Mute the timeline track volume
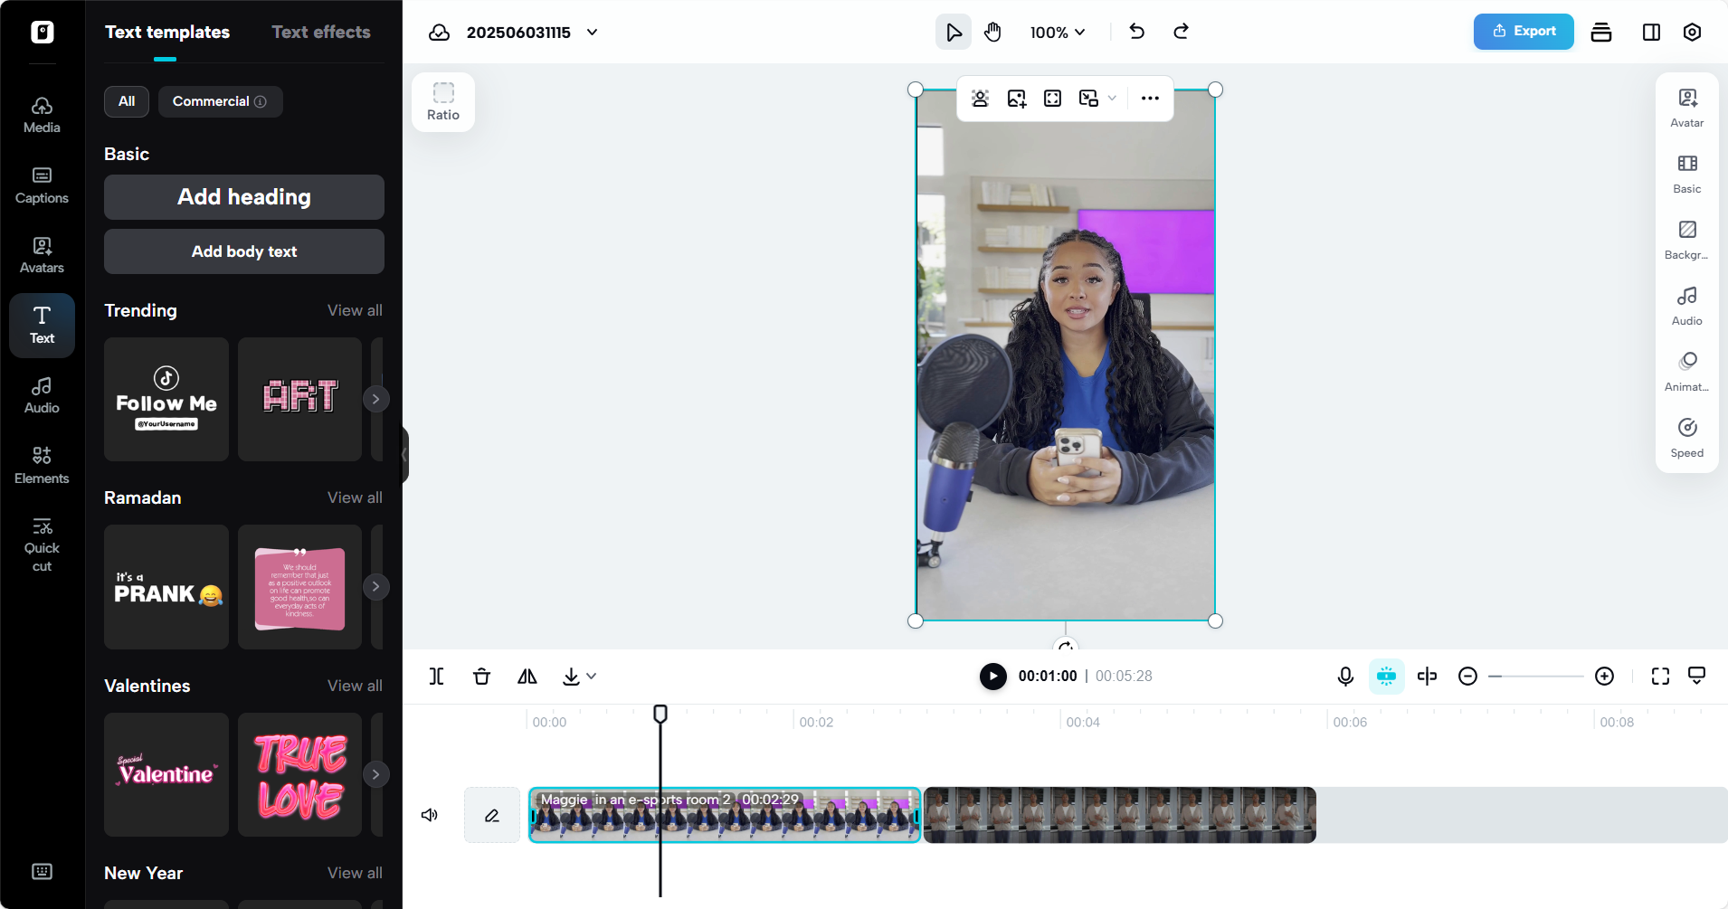 pyautogui.click(x=430, y=815)
